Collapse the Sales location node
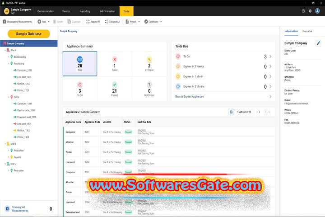Screen dimensions: 325x217 coord(9,97)
